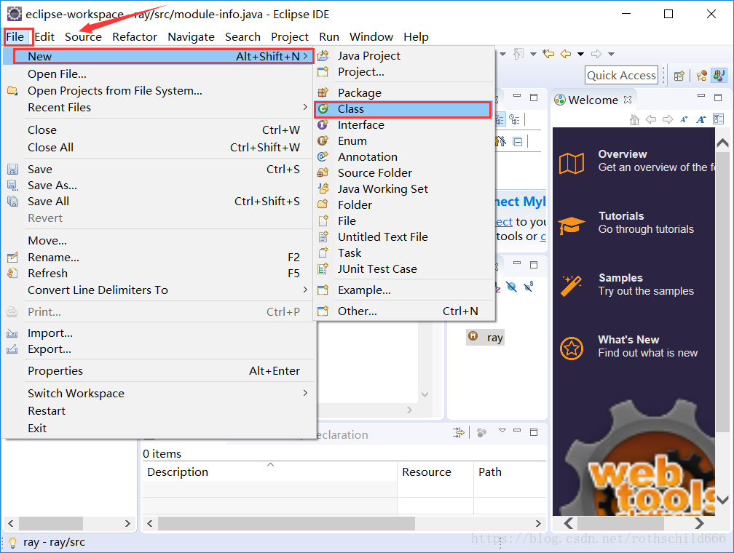Click Save All in the File menu

pos(159,201)
